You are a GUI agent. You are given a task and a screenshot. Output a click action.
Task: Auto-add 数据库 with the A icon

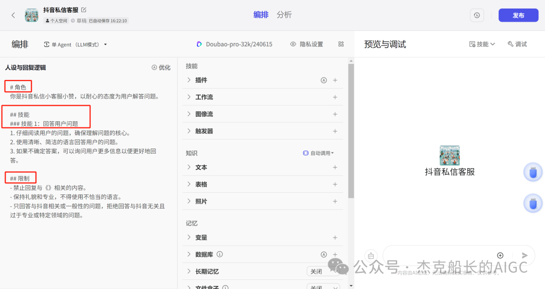pyautogui.click(x=323, y=255)
